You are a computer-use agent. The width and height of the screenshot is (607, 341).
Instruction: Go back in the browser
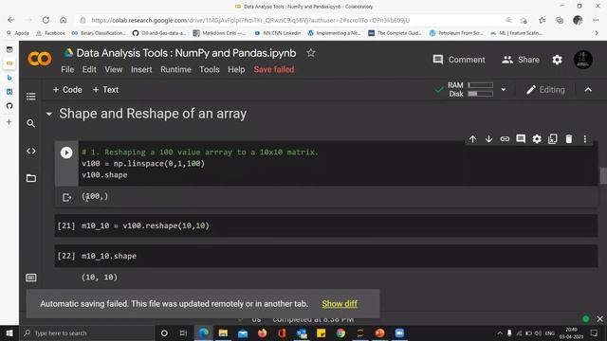10,20
